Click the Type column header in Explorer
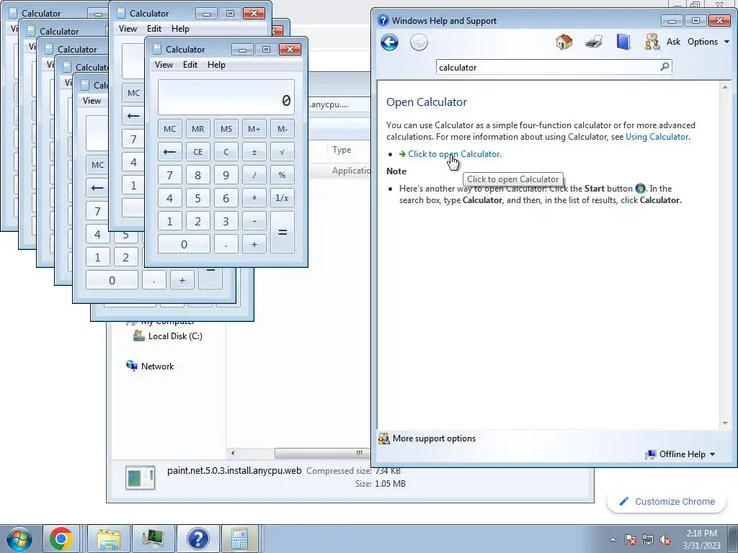This screenshot has width=738, height=553. pyautogui.click(x=342, y=150)
